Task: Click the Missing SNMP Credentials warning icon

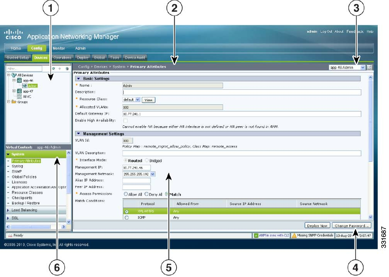Action: (294, 235)
